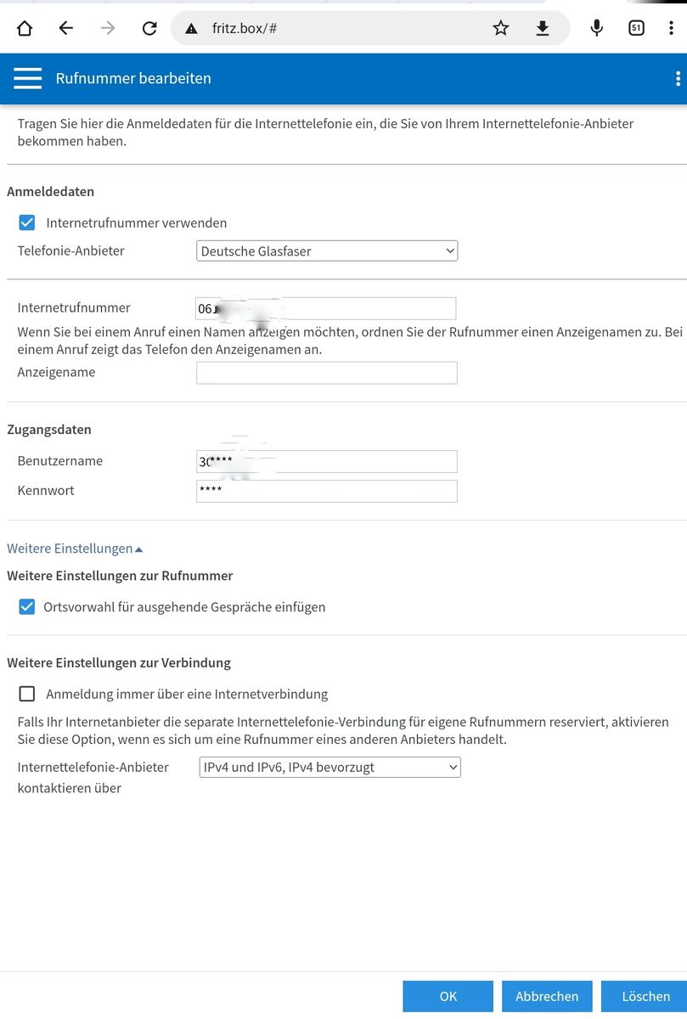The image size is (687, 1019).
Task: Uncheck Internetrufnummer verwenden
Action: 27,222
